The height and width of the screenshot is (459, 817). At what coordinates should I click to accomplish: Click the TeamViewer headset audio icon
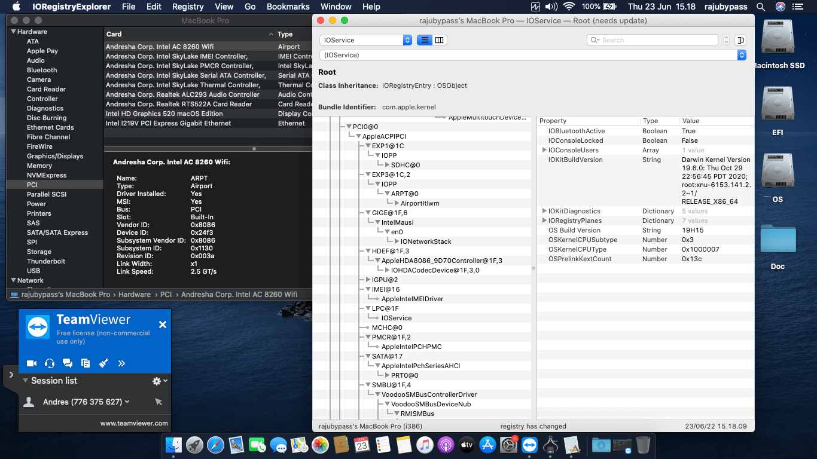coord(50,363)
